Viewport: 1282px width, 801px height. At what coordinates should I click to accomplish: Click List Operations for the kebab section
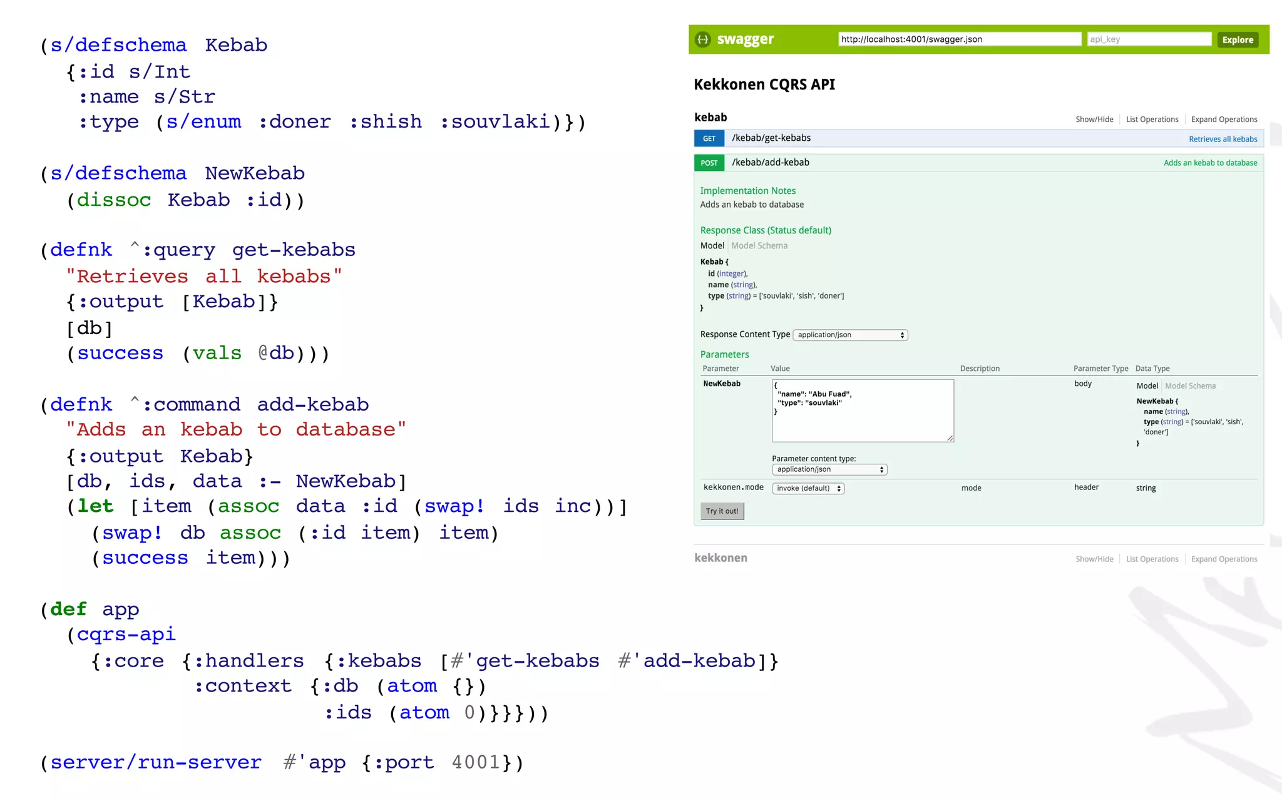pos(1152,120)
